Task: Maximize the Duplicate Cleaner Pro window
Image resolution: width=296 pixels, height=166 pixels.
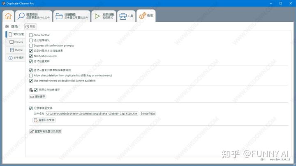Action: [281, 3]
